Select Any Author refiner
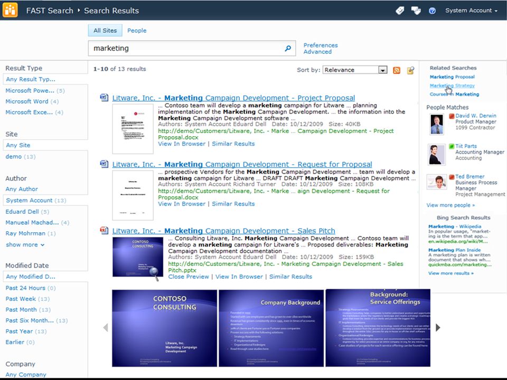Image resolution: width=507 pixels, height=380 pixels. click(x=22, y=189)
